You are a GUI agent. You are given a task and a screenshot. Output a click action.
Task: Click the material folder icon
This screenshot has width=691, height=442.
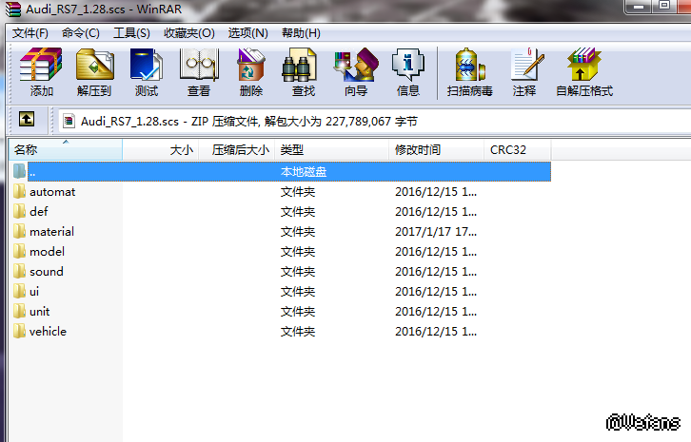coord(19,231)
